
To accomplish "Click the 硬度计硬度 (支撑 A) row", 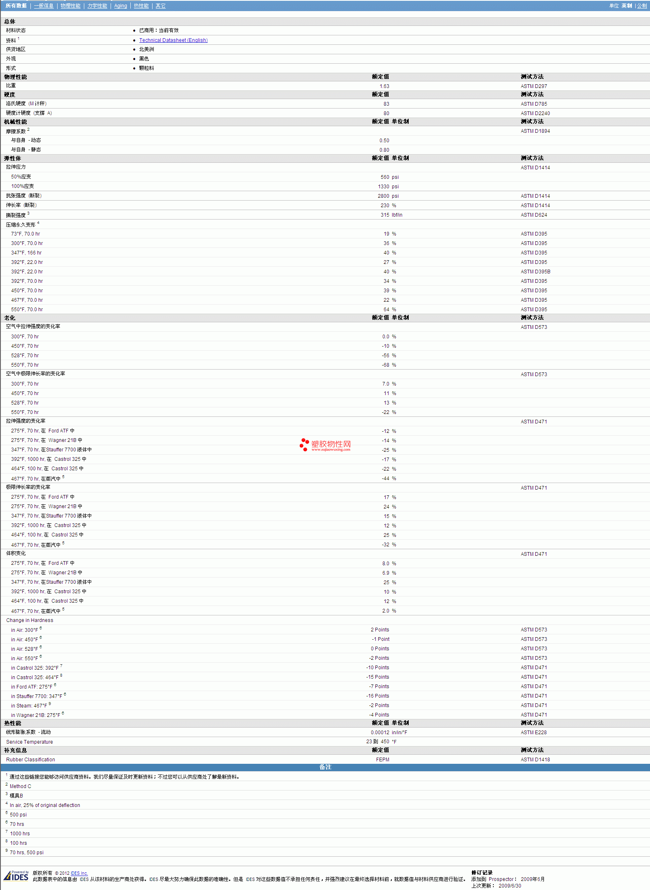I will tap(325, 113).
